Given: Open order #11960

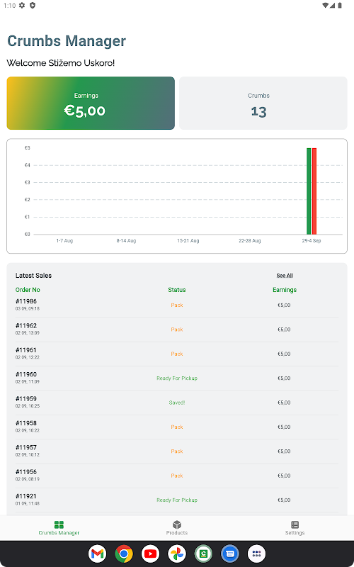Looking at the screenshot, I should coord(177,378).
